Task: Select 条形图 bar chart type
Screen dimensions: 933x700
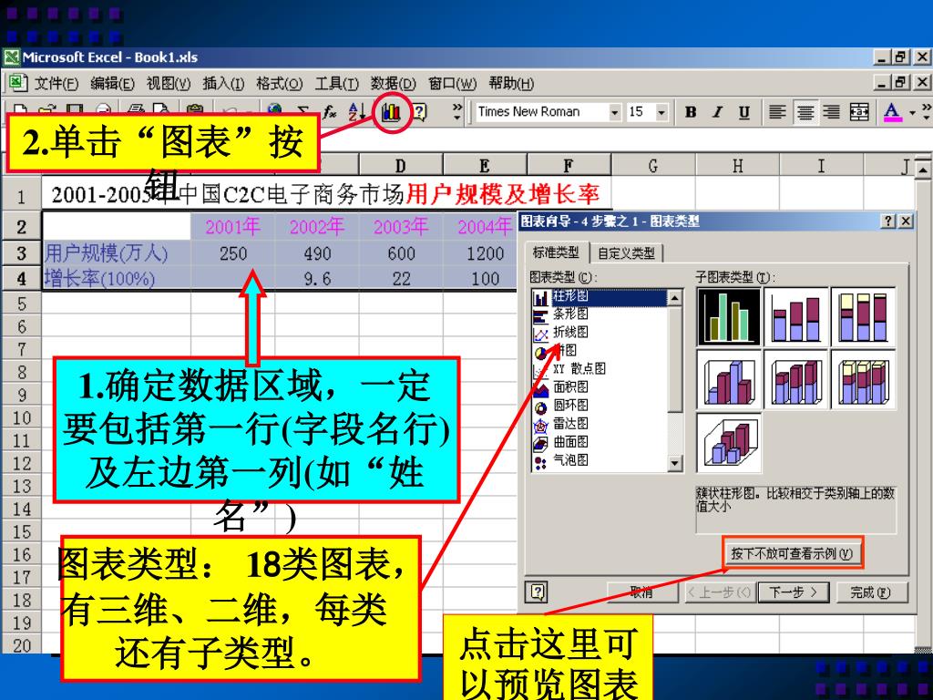Action: (570, 314)
